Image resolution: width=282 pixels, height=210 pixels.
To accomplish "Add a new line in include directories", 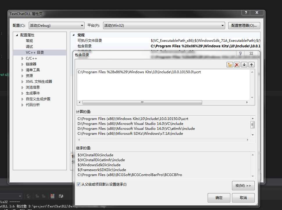I will click(x=230, y=65).
